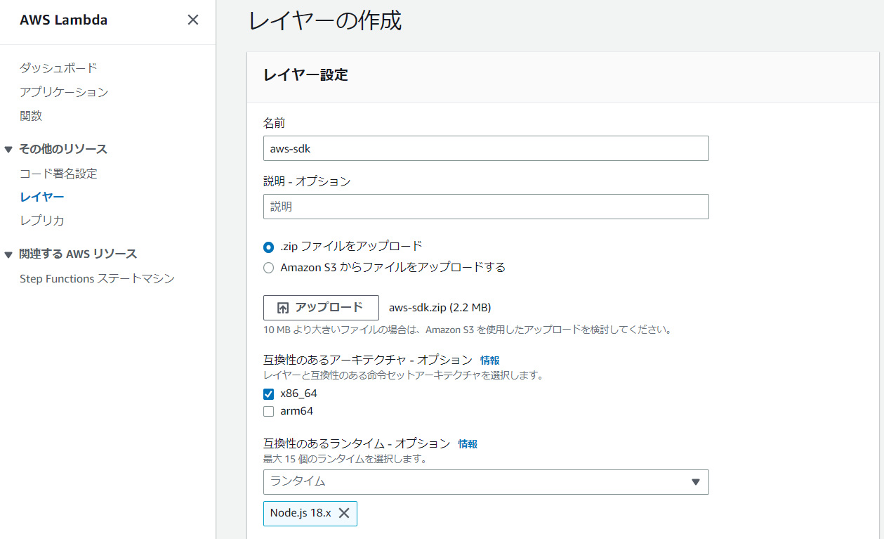
Task: Select レプリカ in the sidebar
Action: click(41, 220)
